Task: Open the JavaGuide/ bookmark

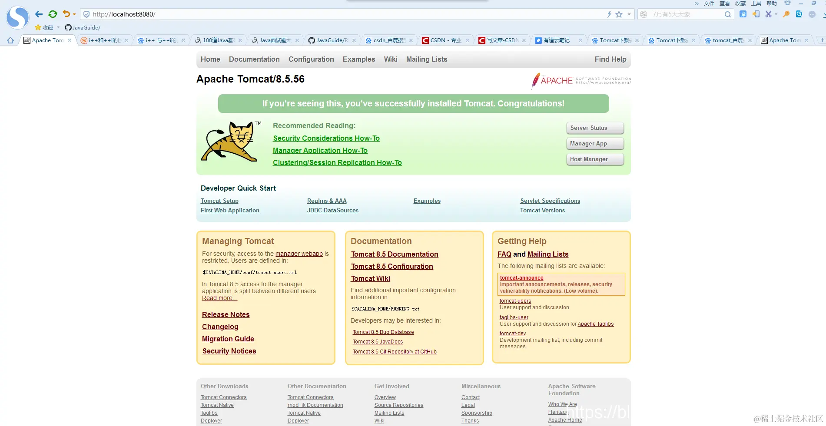Action: (x=83, y=27)
